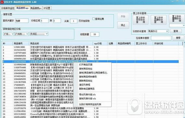
Task: Select 复制商品地址 in context menu
Action: [x=86, y=69]
